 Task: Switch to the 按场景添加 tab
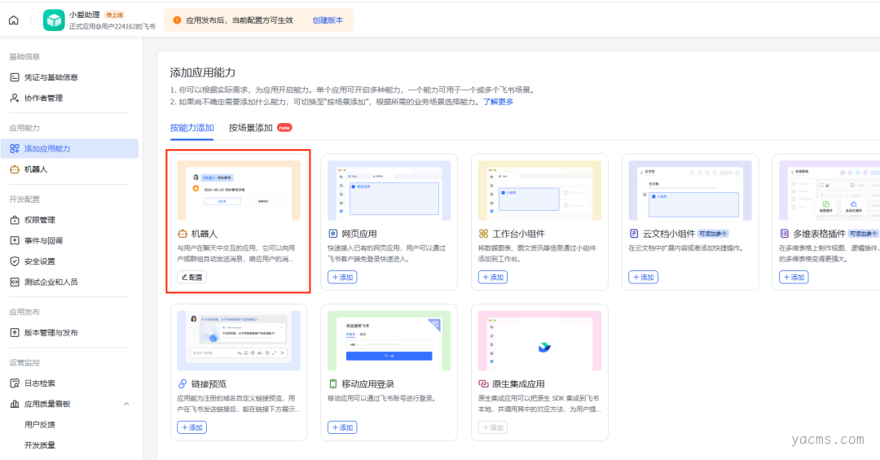tap(251, 128)
